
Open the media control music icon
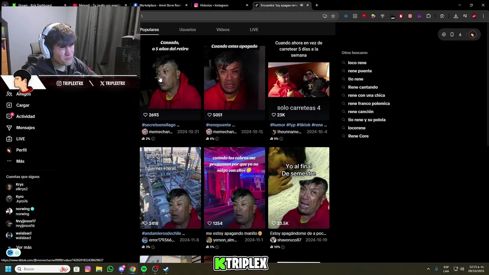click(465, 16)
